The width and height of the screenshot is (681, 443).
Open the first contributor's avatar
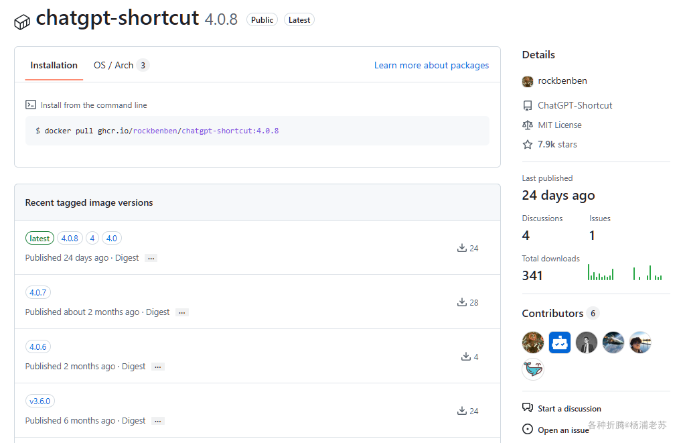click(x=533, y=342)
